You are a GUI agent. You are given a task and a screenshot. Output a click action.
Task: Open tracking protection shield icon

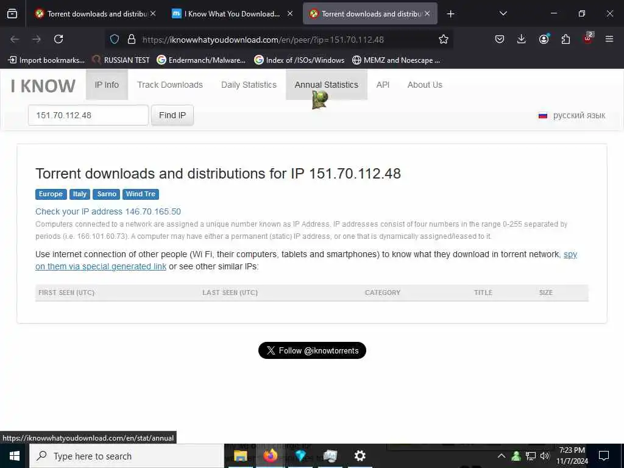115,39
